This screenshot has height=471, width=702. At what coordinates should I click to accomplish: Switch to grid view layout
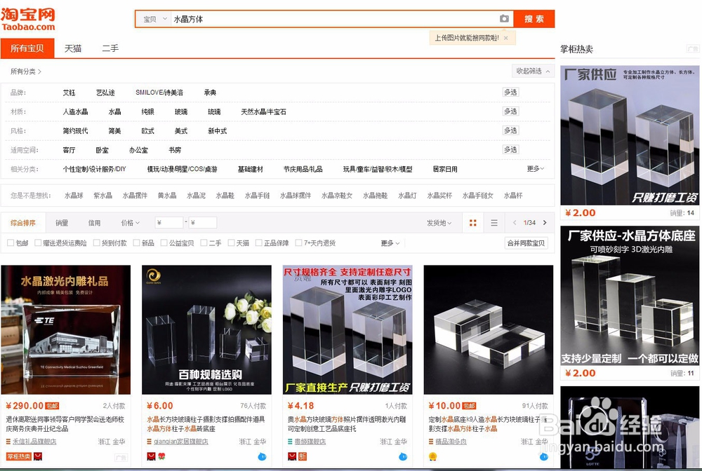pos(473,222)
